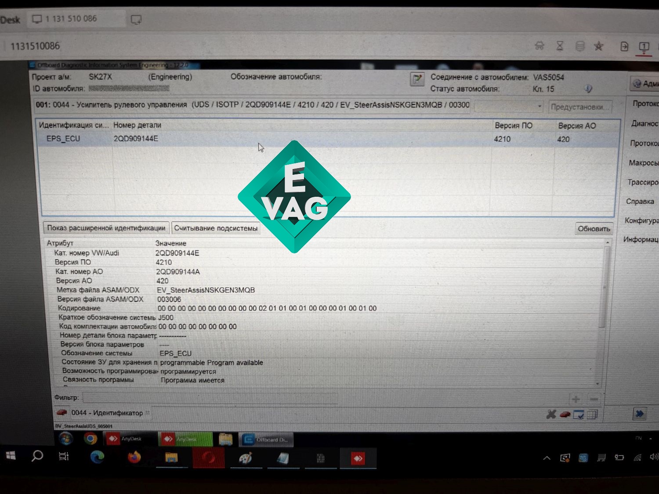This screenshot has width=659, height=494.
Task: Click the table grid icon at bottom right
Action: click(592, 414)
